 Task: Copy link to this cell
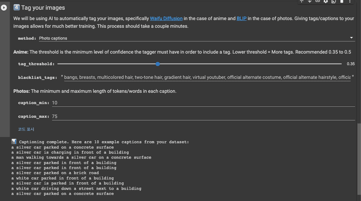pyautogui.click(x=317, y=1)
